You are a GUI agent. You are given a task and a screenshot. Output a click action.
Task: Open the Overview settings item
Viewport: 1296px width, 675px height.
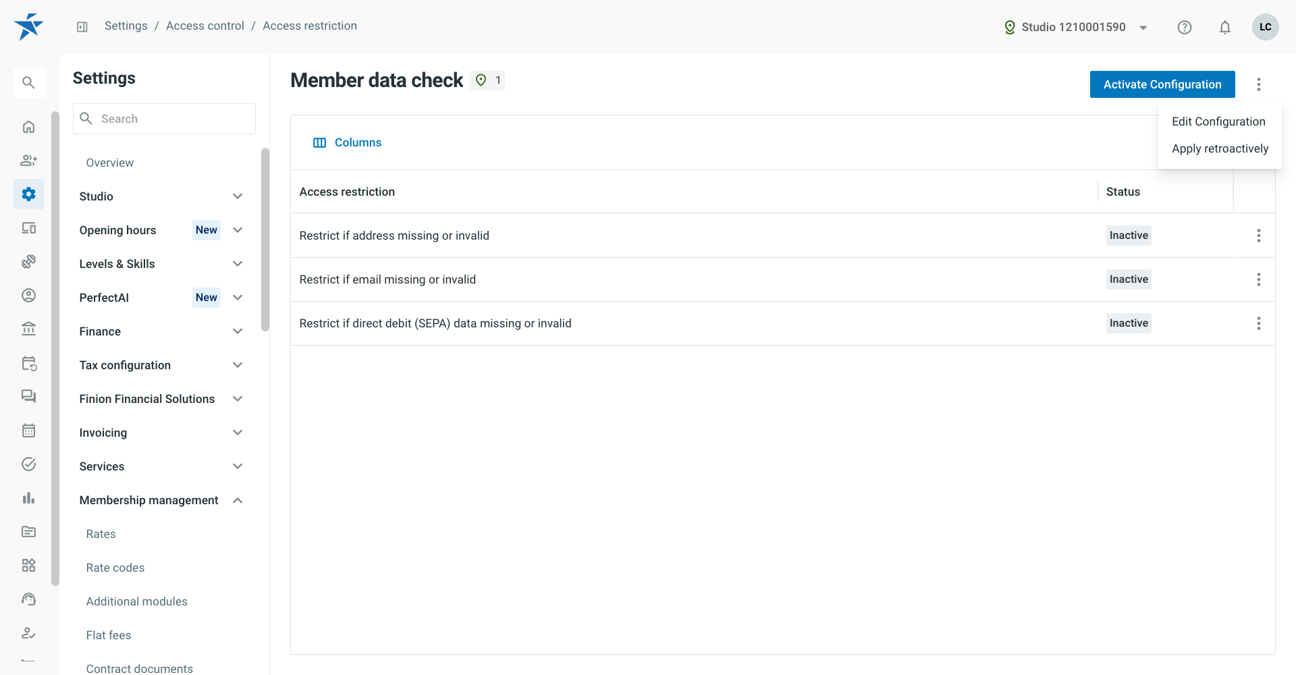point(110,163)
